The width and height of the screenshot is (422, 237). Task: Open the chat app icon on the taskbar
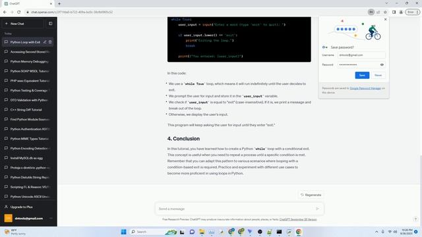(192, 232)
